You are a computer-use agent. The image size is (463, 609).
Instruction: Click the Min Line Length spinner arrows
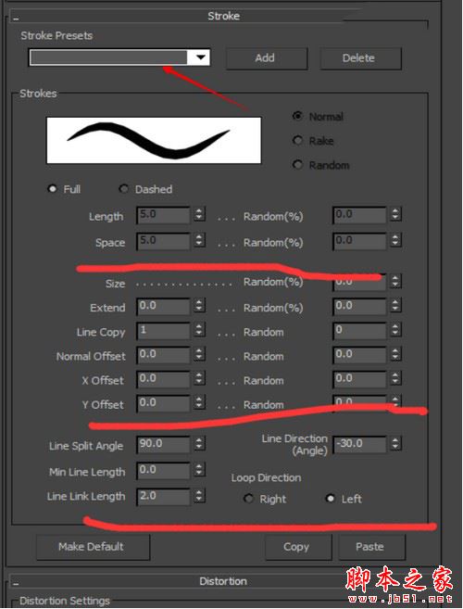pos(199,470)
